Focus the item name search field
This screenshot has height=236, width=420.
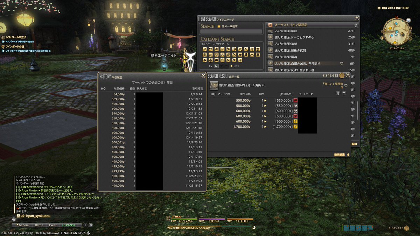(x=231, y=31)
